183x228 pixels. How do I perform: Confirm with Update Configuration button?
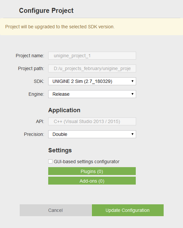pos(128,210)
